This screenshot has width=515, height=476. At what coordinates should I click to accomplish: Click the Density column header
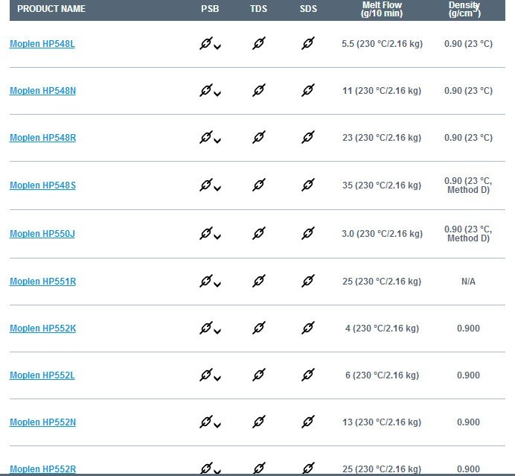(x=464, y=9)
